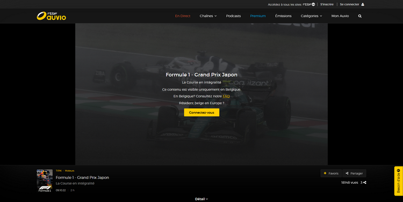Go to the Podcasts section
Image resolution: width=403 pixels, height=202 pixels.
point(233,16)
